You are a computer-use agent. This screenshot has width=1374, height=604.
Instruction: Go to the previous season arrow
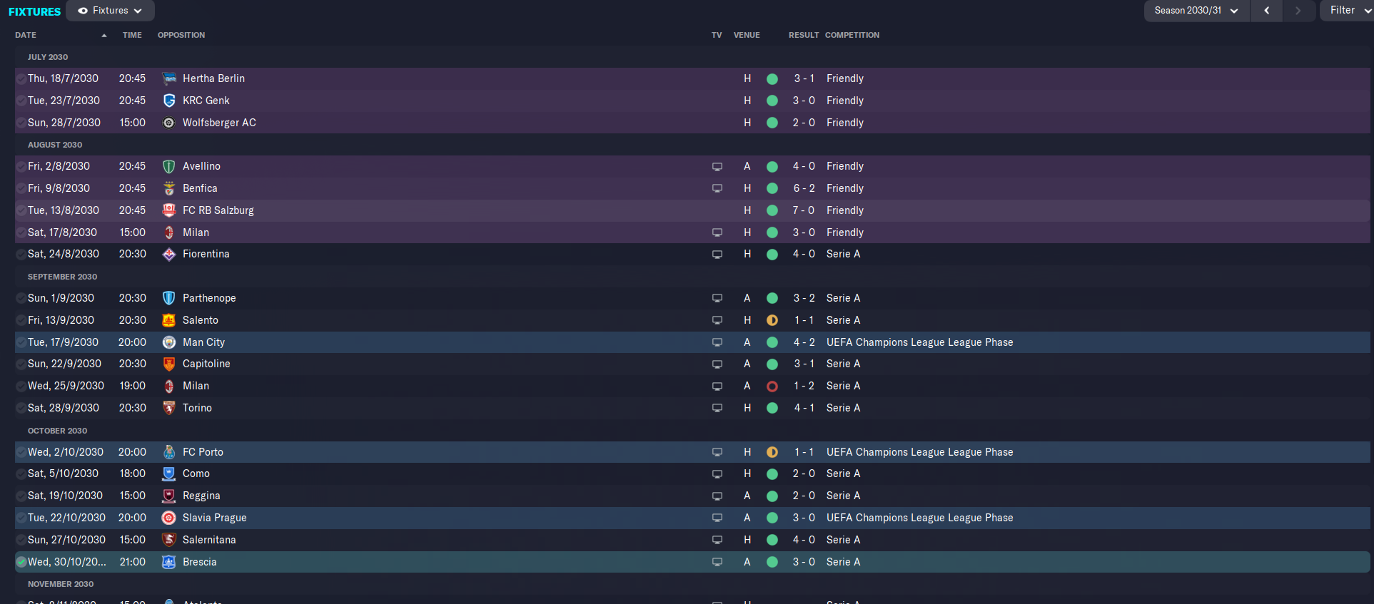[1267, 11]
